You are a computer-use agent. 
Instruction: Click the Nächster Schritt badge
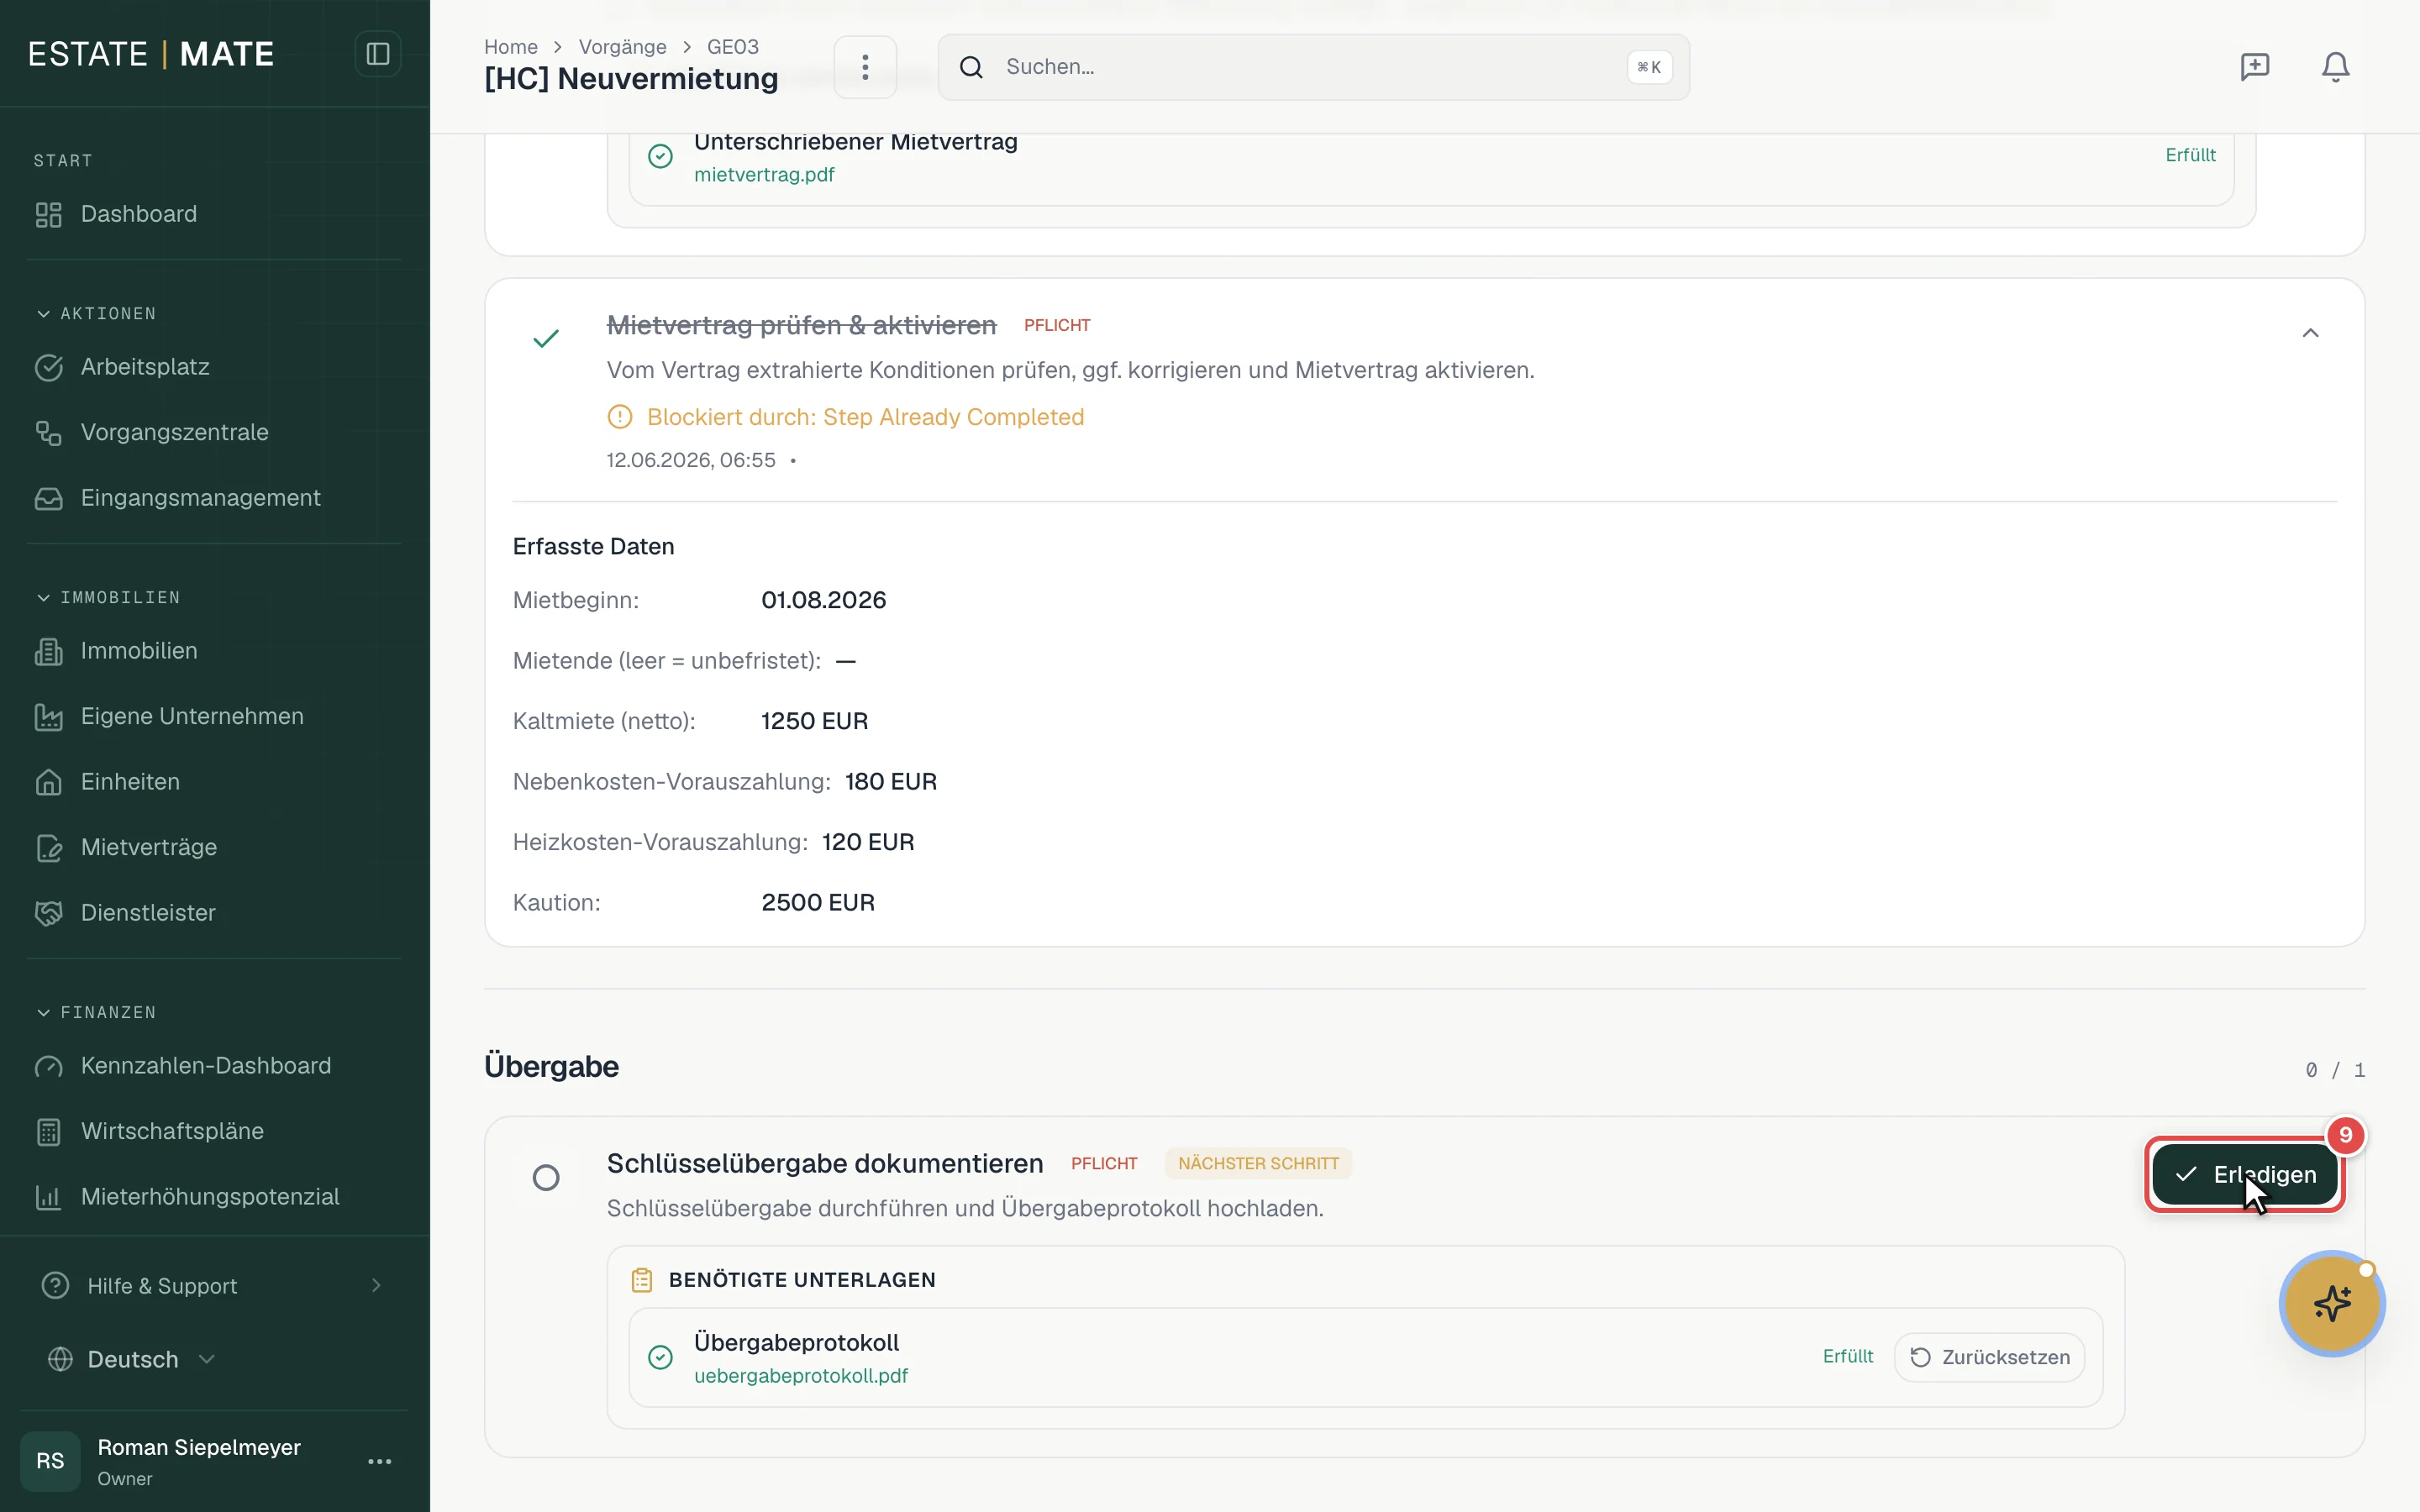(1258, 1164)
